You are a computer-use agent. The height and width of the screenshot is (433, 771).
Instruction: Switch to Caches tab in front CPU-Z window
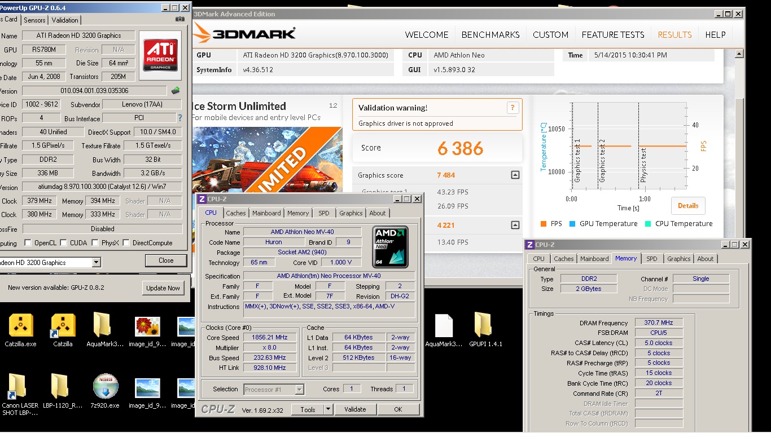pos(236,213)
